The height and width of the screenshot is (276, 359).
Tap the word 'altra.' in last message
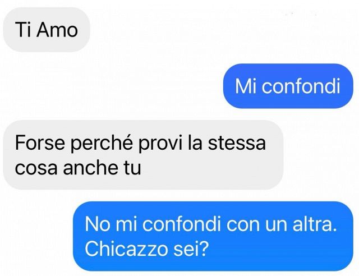(315, 223)
